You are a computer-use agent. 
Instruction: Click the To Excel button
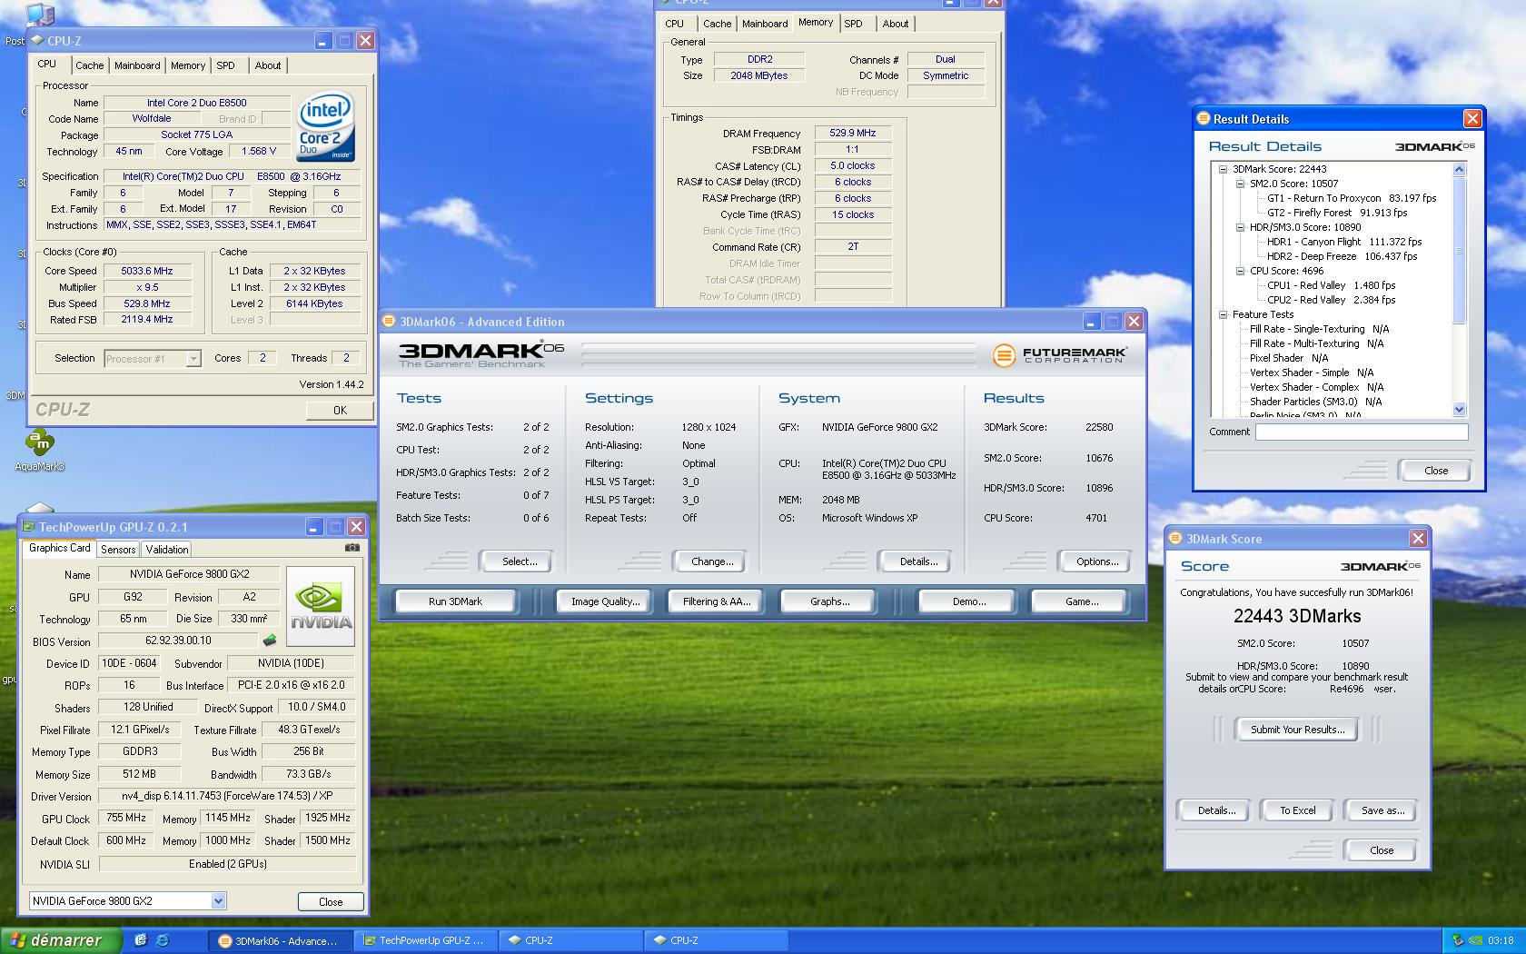pyautogui.click(x=1297, y=810)
